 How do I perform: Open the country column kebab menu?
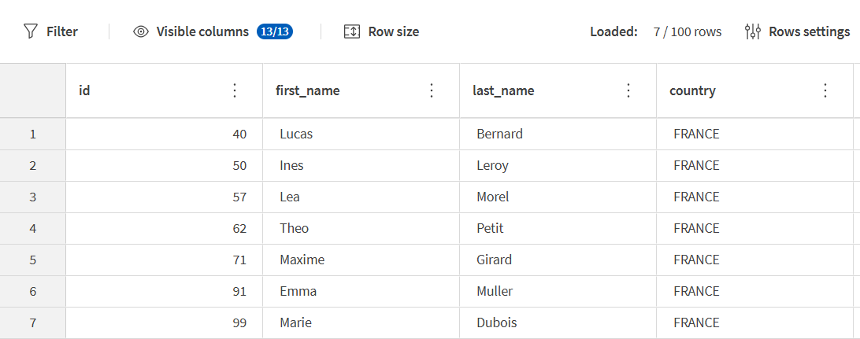pyautogui.click(x=825, y=90)
